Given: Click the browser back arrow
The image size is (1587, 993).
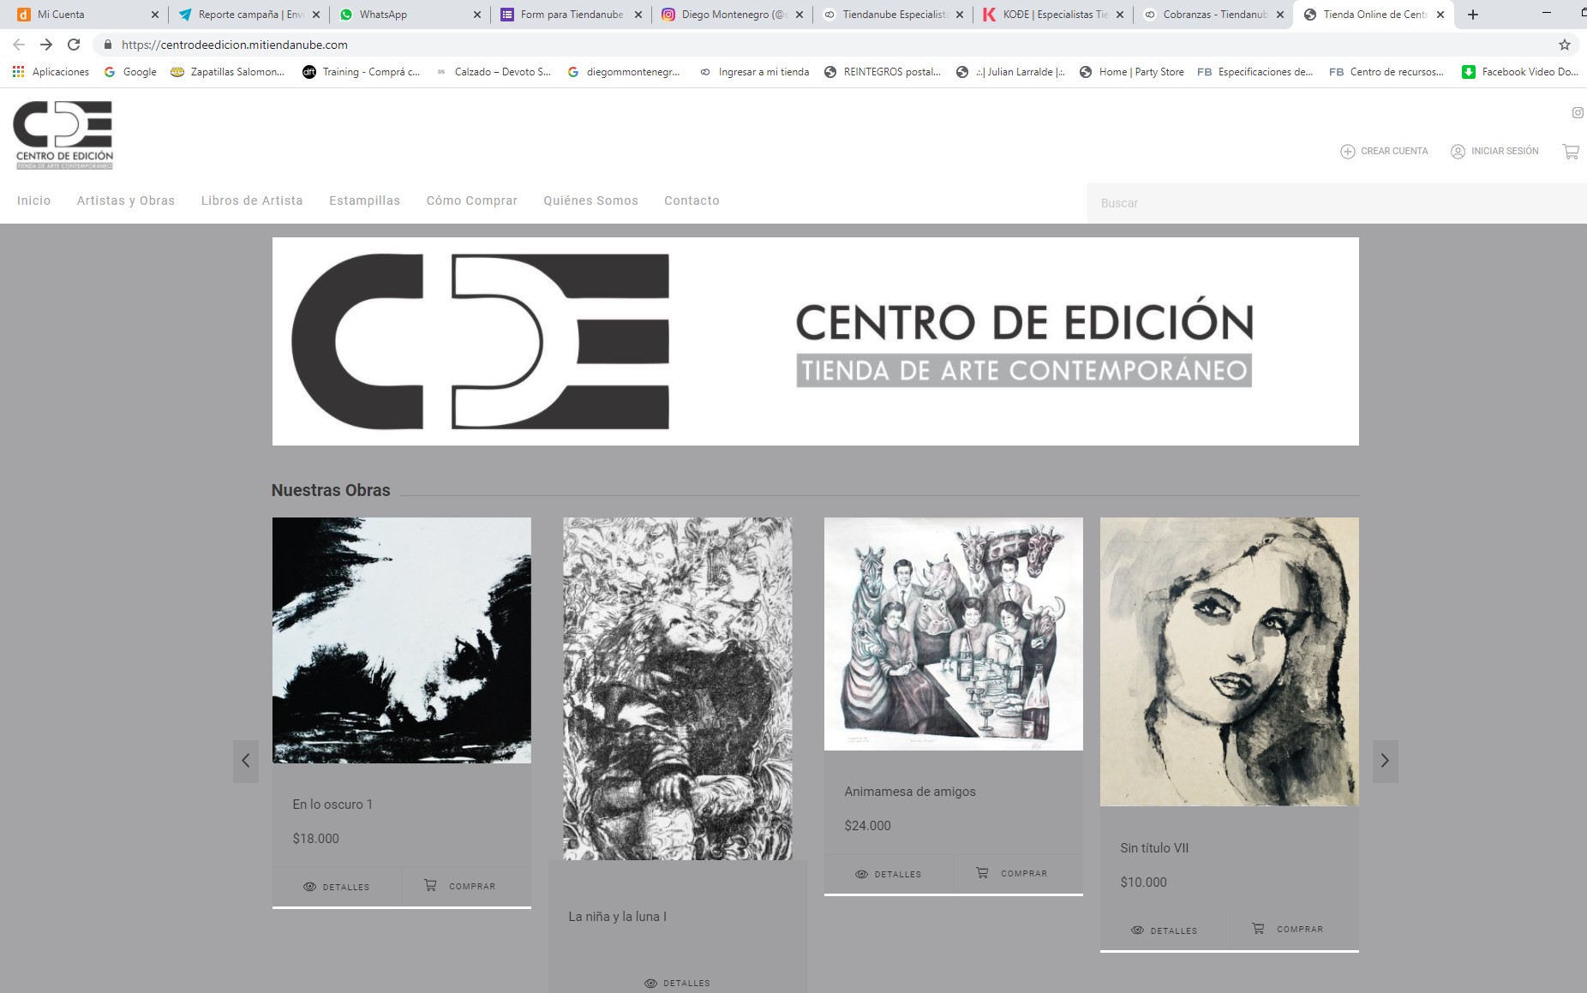Looking at the screenshot, I should click(x=19, y=44).
